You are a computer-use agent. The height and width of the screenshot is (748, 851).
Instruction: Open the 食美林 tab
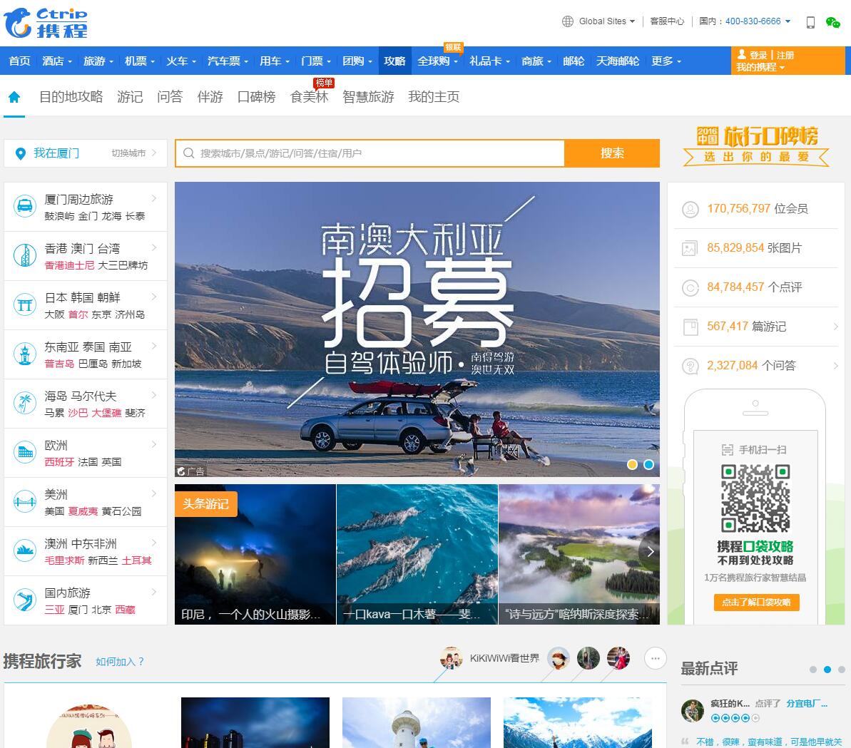[310, 96]
